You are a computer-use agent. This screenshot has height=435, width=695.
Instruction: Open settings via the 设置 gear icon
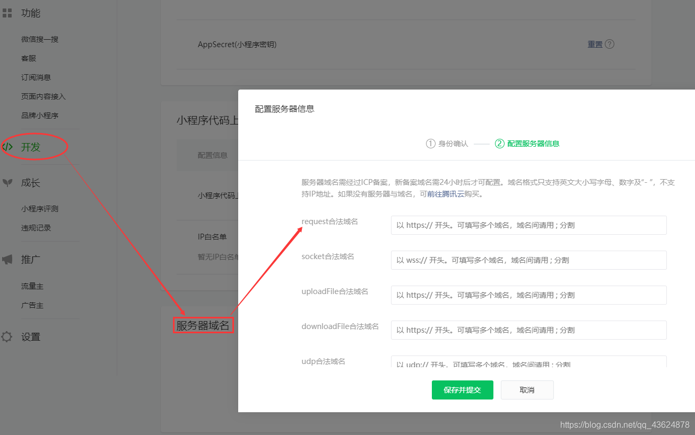click(x=7, y=336)
